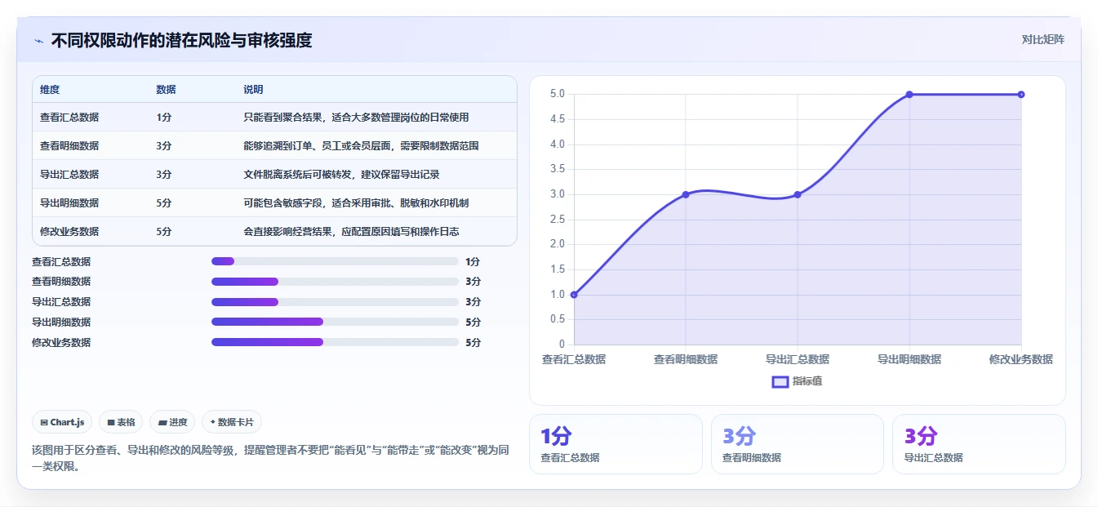Click the 查看明细数据 progress bar
The width and height of the screenshot is (1098, 507).
335,282
